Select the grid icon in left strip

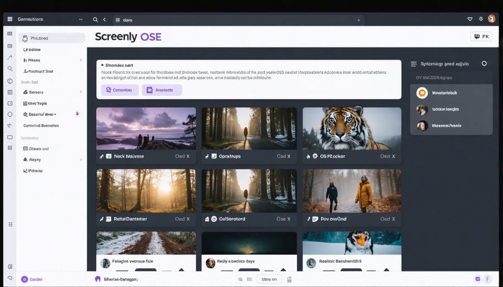10,34
